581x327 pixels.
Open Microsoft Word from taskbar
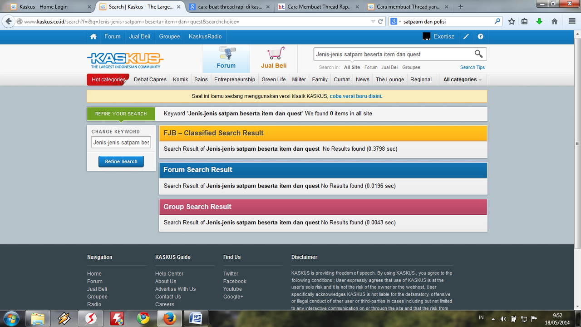pyautogui.click(x=196, y=319)
